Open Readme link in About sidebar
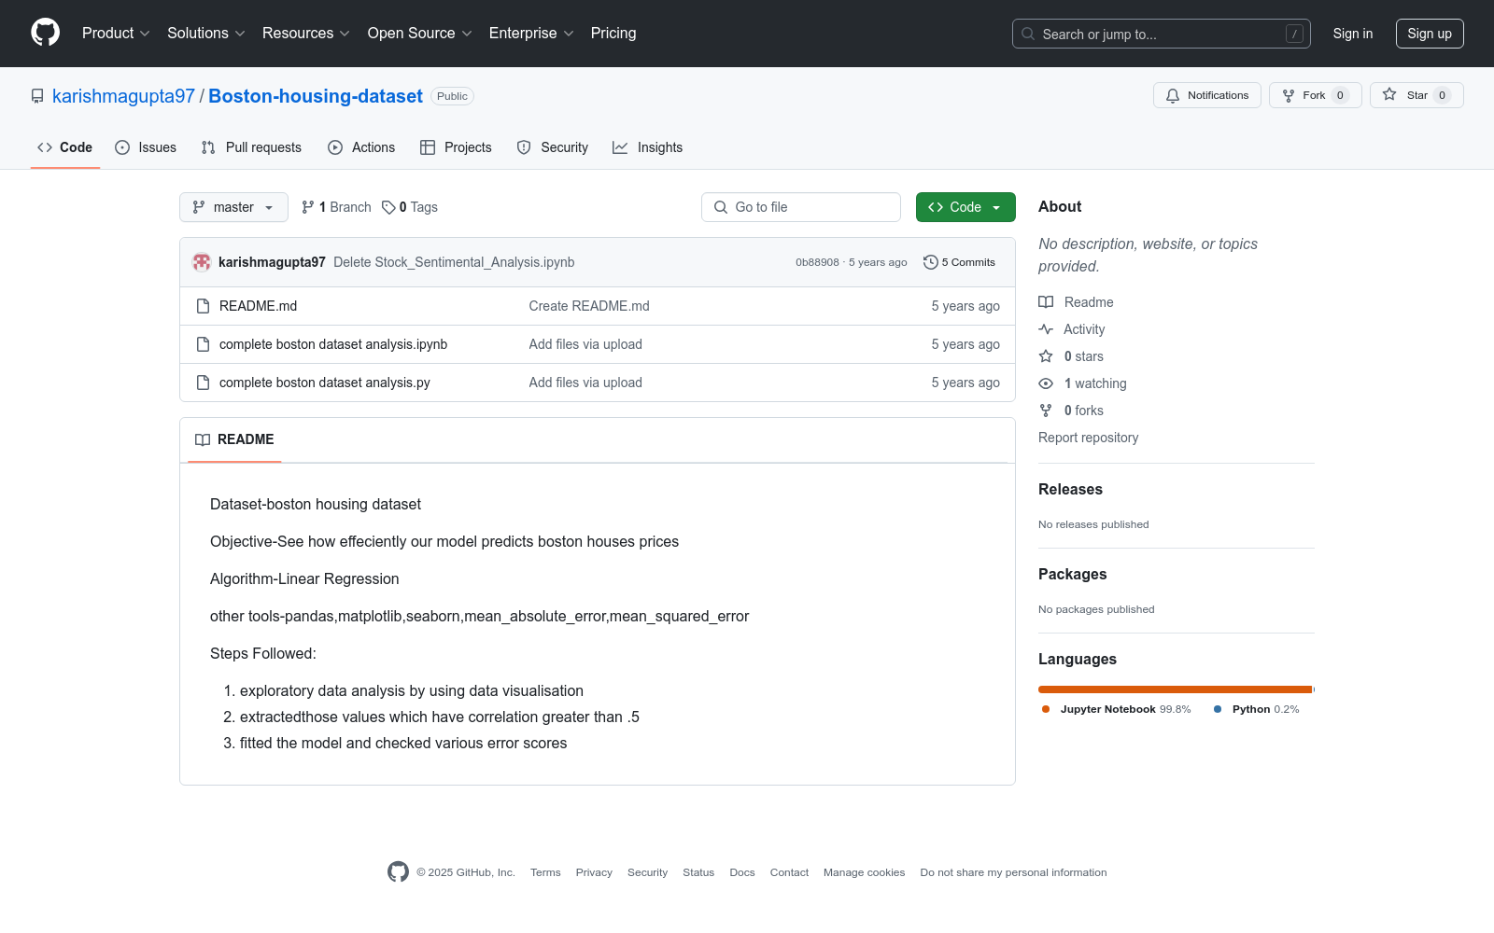Screen dimensions: 1494x933 point(1077,302)
